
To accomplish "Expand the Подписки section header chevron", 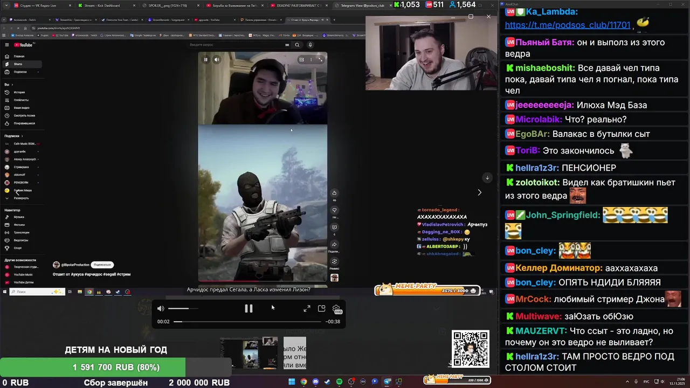I will click(22, 136).
